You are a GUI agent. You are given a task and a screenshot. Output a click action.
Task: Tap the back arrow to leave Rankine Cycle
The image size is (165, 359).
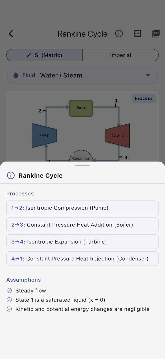pyautogui.click(x=11, y=34)
